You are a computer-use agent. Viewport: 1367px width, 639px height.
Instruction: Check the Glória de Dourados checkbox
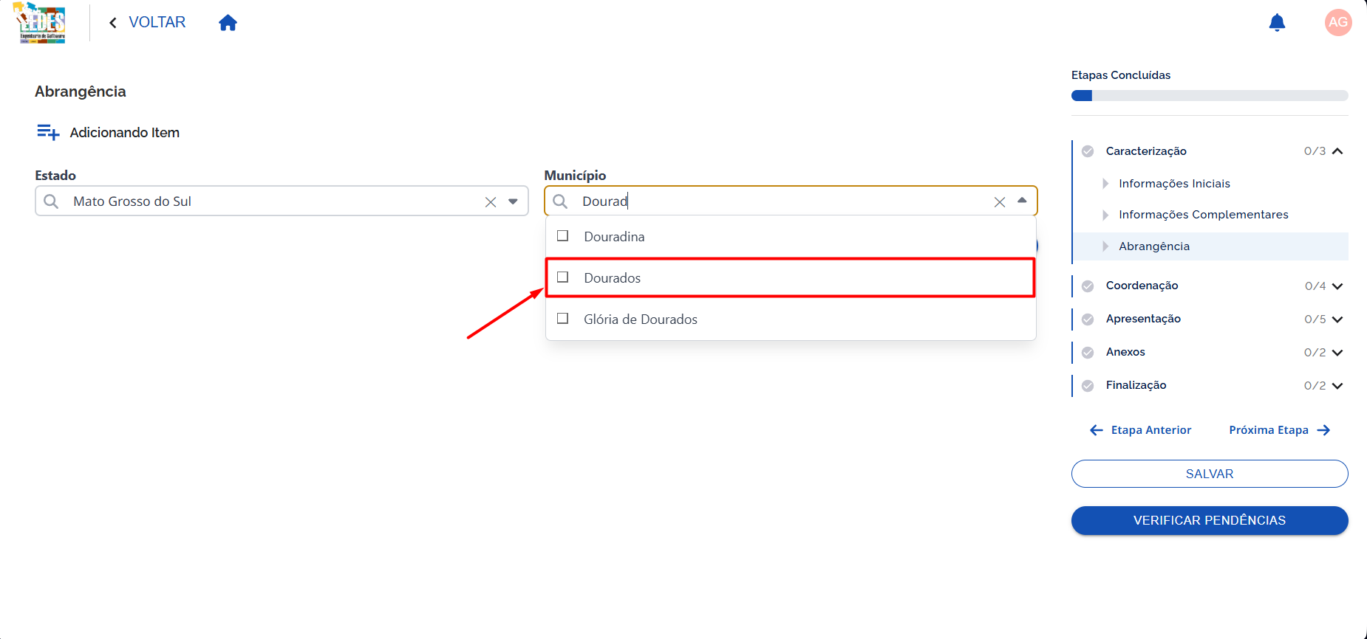pos(563,319)
